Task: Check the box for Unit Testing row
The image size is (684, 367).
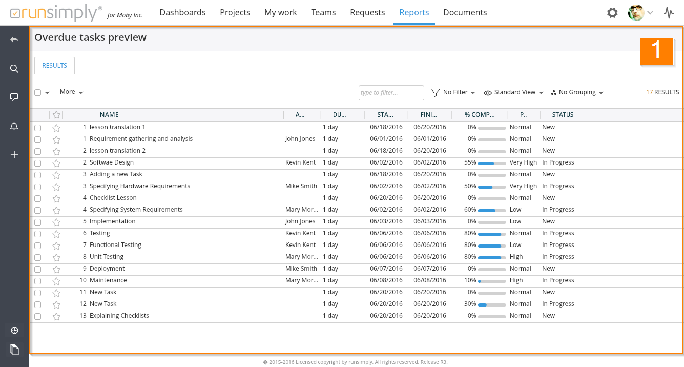Action: point(38,257)
